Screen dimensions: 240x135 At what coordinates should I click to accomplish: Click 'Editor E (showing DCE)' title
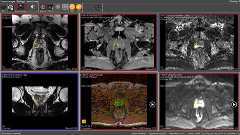(92, 75)
